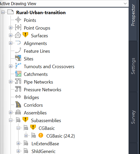Click the Catchments icon
Image resolution: width=140 pixels, height=154 pixels.
click(18, 74)
